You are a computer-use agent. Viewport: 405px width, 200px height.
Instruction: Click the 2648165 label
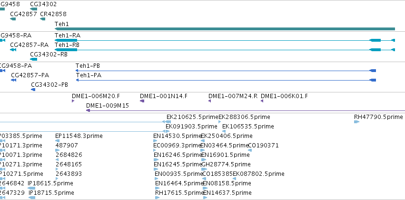(x=69, y=164)
